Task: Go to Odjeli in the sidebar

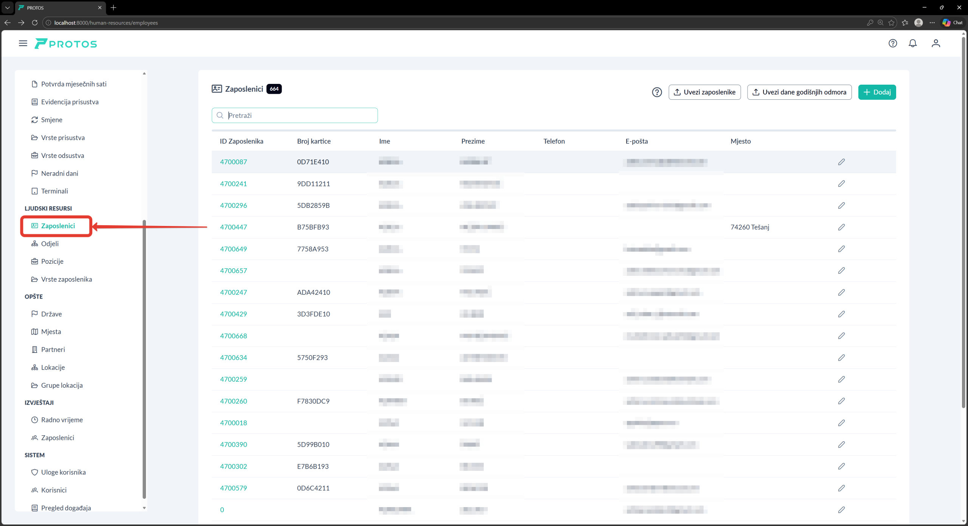Action: point(50,244)
